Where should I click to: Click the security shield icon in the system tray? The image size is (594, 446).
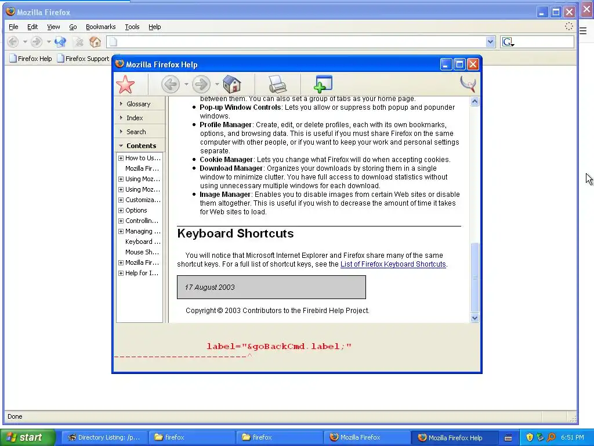[x=529, y=437]
